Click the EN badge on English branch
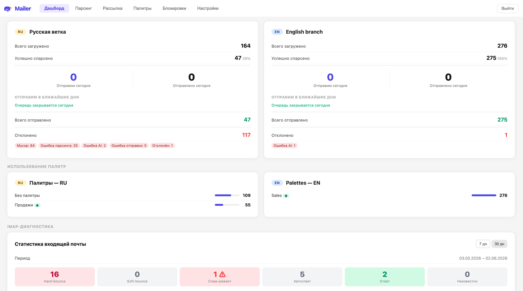523x291 pixels. point(277,32)
